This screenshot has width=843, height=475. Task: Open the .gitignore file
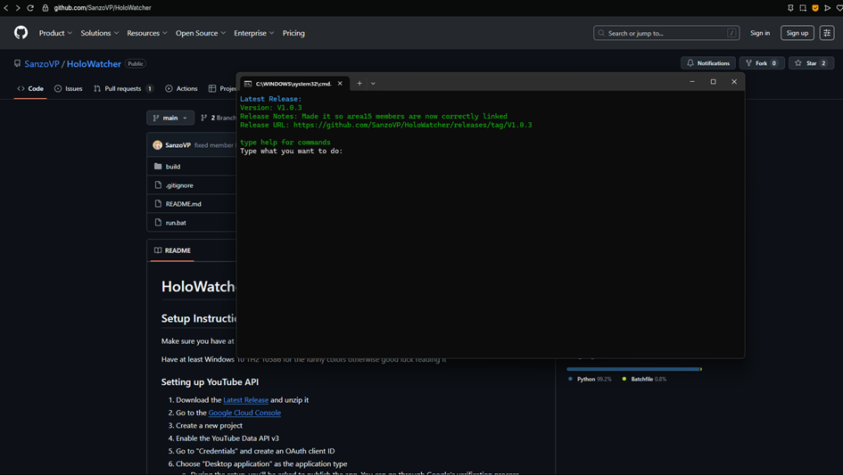tap(179, 185)
